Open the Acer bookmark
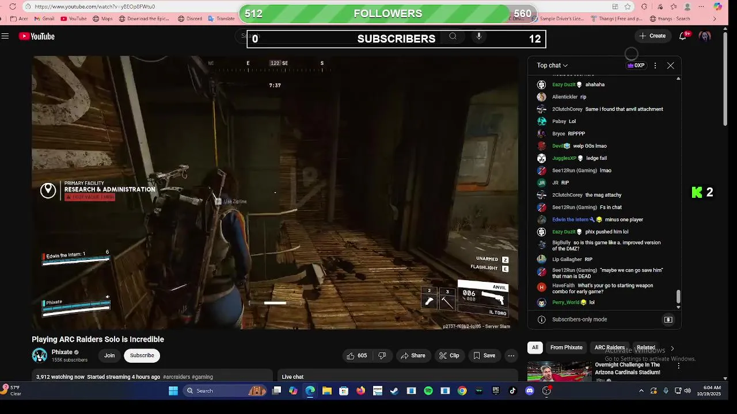Image resolution: width=737 pixels, height=414 pixels. tap(19, 18)
